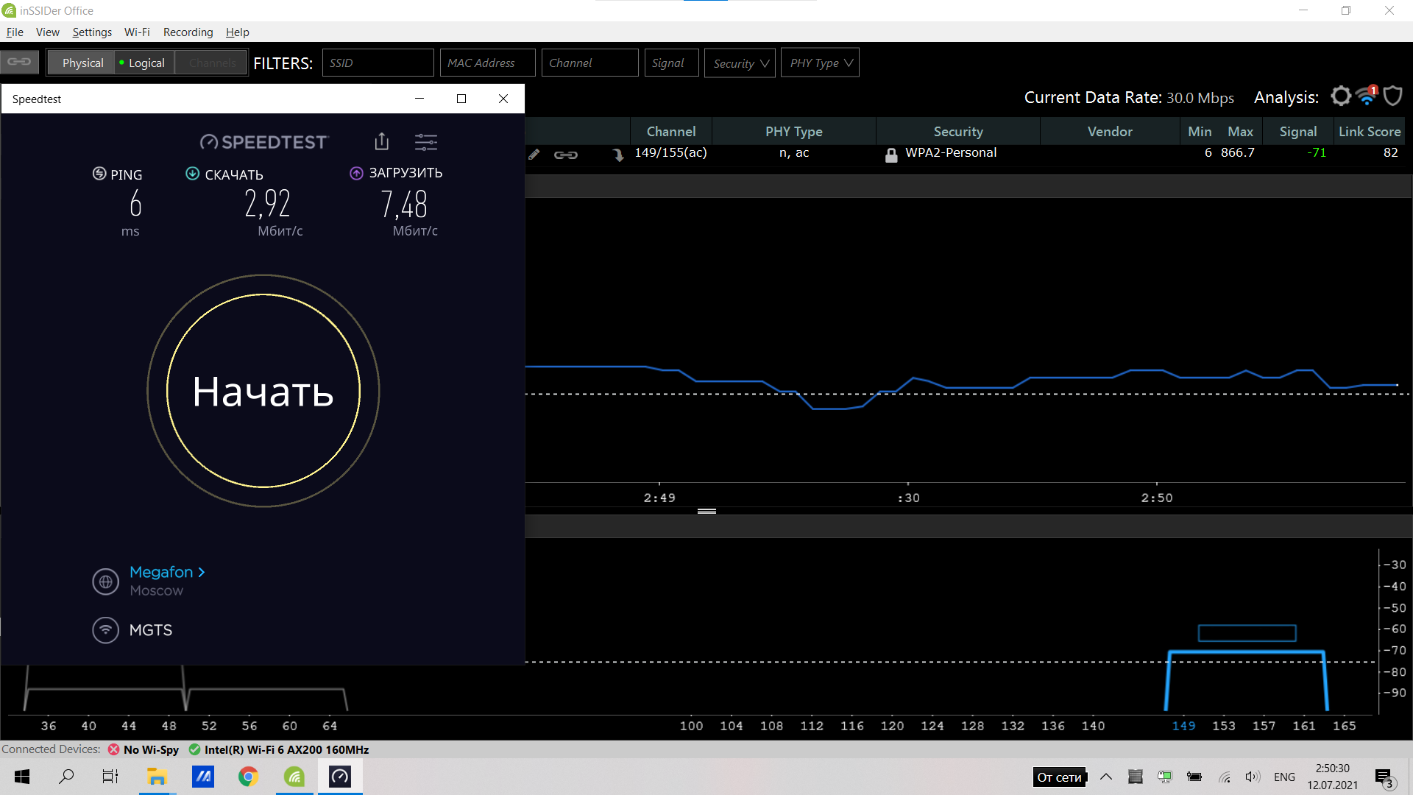Image resolution: width=1413 pixels, height=795 pixels.
Task: Switch to Logical view mode
Action: pyautogui.click(x=143, y=63)
